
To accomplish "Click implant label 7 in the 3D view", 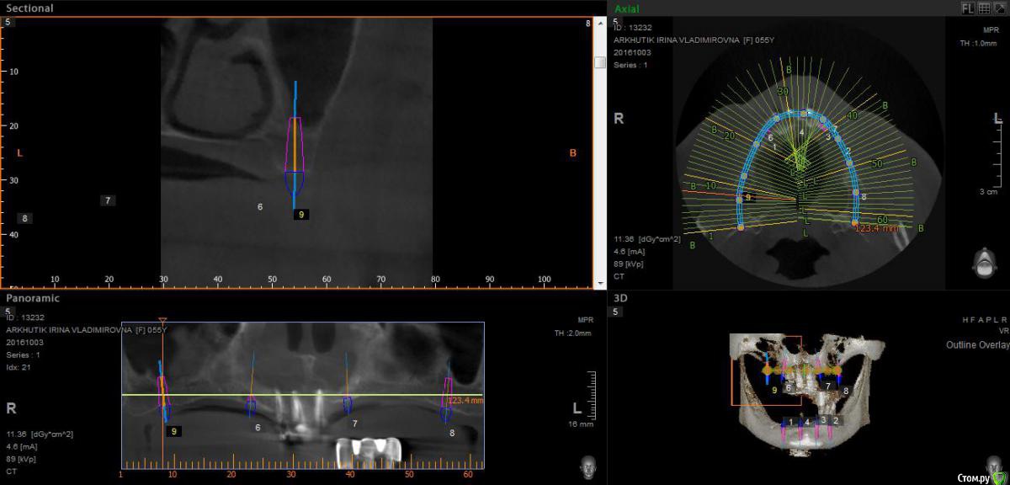I will (x=828, y=386).
